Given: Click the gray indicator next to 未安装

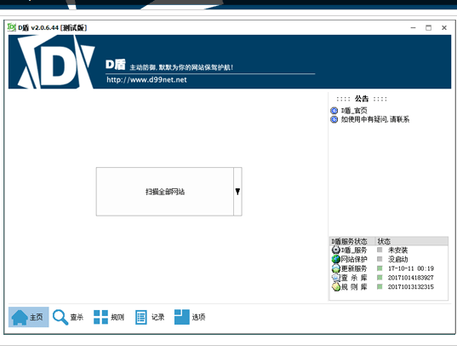Looking at the screenshot, I should 380,250.
